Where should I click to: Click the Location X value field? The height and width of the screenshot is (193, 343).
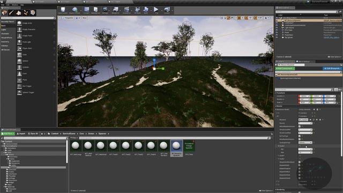click(304, 96)
